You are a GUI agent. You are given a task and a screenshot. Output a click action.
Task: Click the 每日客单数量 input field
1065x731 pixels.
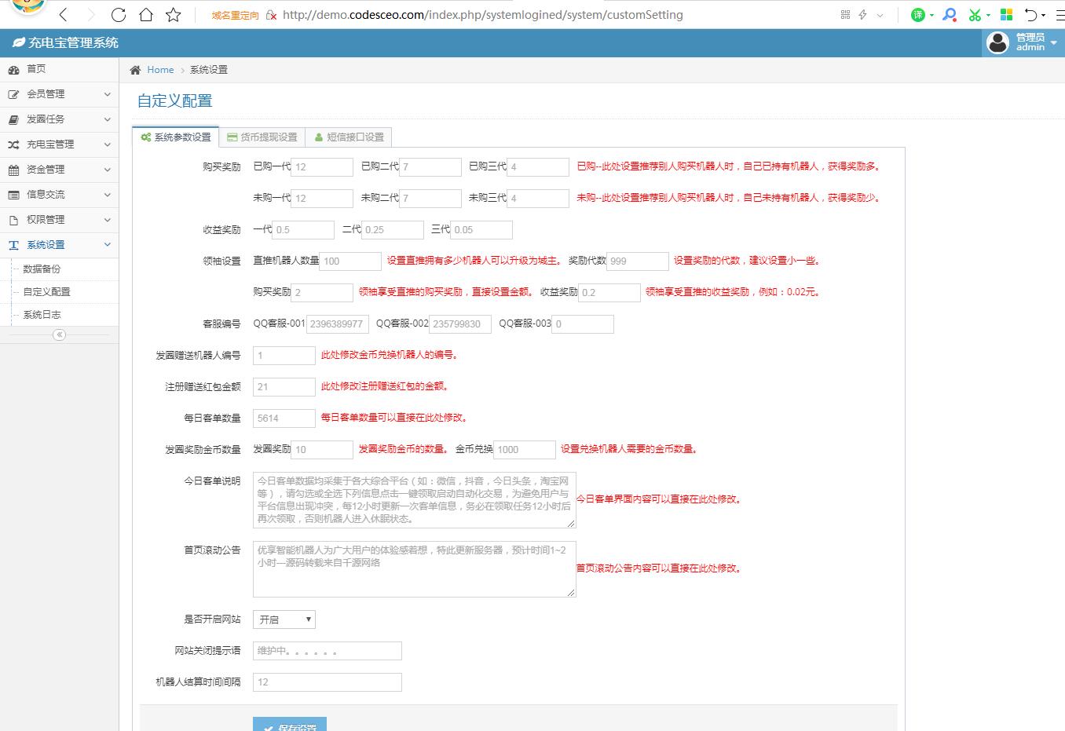pos(284,418)
